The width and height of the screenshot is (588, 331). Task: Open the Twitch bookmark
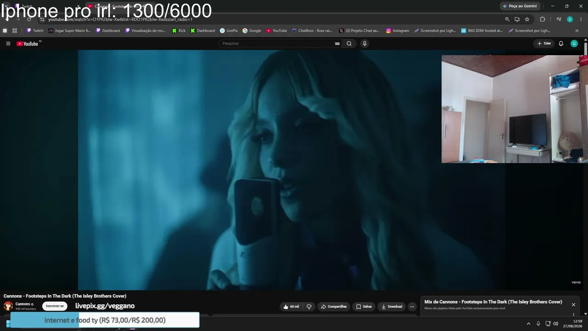pyautogui.click(x=35, y=31)
